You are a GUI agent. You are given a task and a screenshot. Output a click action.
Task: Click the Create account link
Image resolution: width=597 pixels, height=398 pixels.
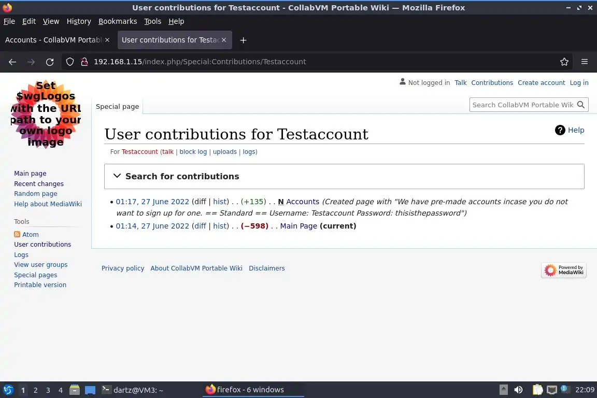click(x=541, y=83)
